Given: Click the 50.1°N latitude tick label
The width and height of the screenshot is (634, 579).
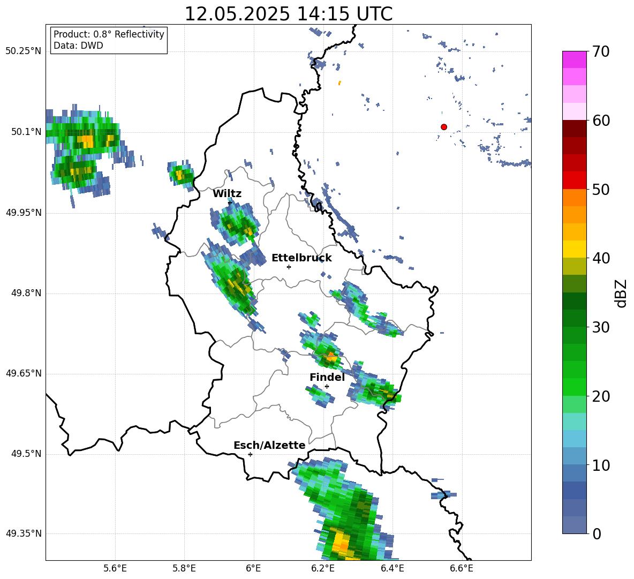Looking at the screenshot, I should tap(26, 132).
